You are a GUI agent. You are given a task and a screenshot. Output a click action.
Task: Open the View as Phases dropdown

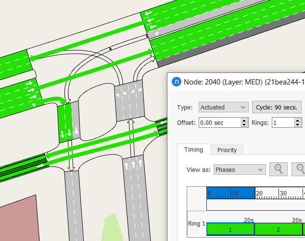tap(240, 169)
